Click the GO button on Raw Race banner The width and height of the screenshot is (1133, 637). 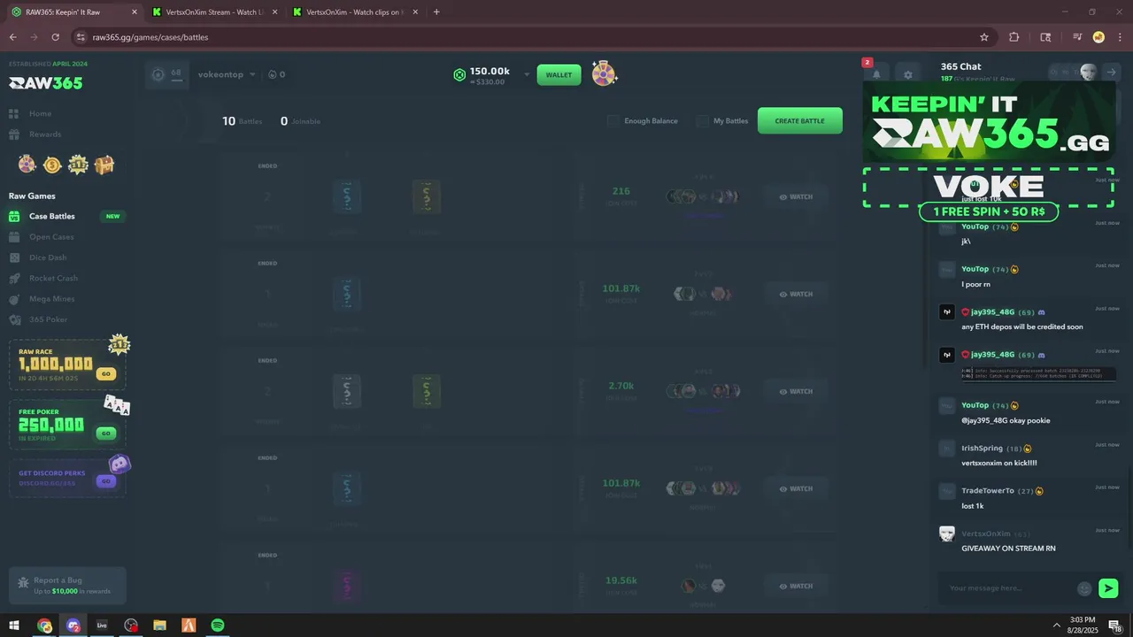tap(106, 373)
